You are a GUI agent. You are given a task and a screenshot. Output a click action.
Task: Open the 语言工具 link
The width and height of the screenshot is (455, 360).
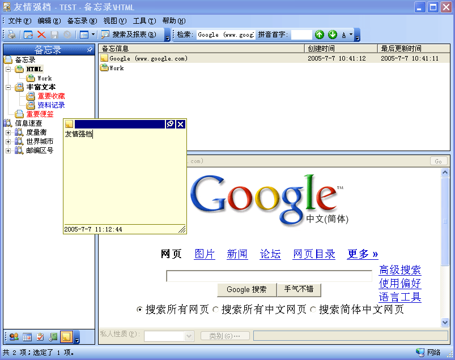coord(400,297)
